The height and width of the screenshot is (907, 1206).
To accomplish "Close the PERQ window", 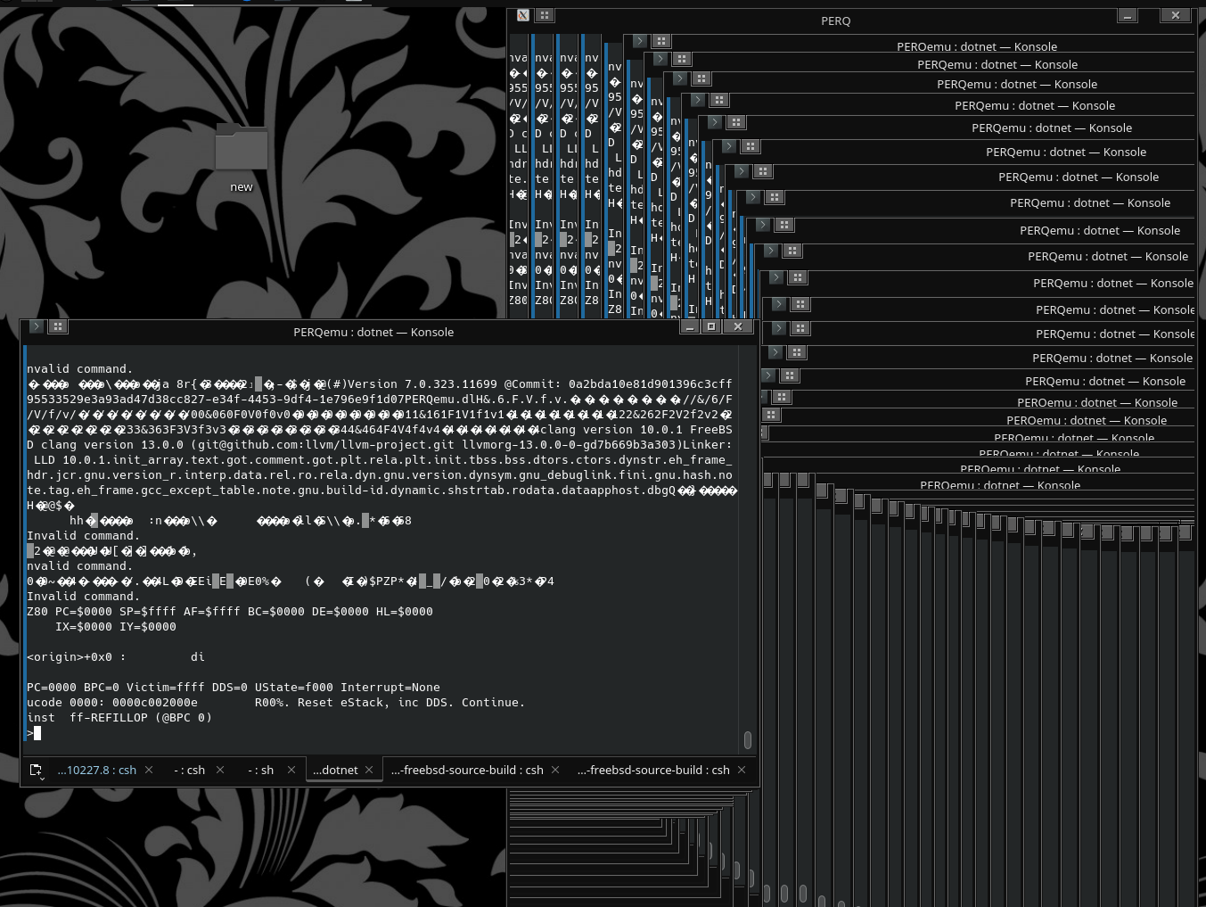I will pos(1175,15).
